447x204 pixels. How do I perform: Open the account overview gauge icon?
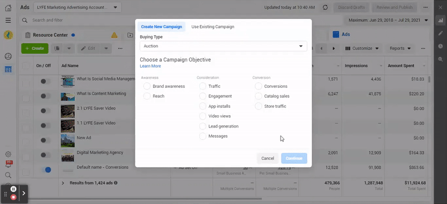point(8,56)
